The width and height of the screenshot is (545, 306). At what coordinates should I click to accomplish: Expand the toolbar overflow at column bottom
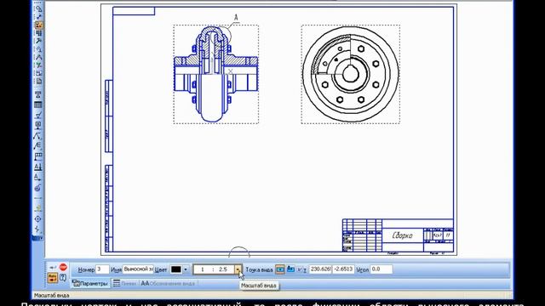coord(38,238)
